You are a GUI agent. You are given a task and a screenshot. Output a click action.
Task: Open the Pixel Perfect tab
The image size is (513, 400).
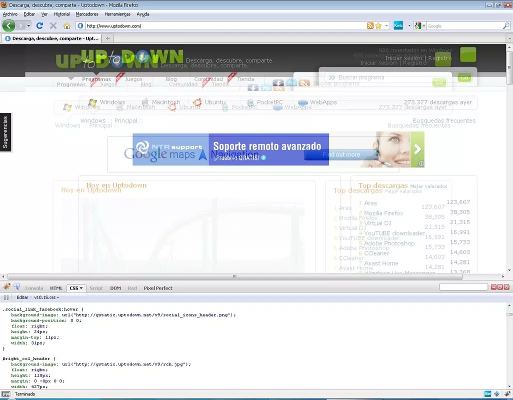158,288
